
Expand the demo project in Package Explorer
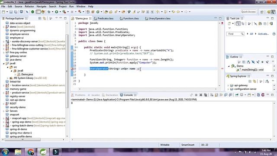4,27
